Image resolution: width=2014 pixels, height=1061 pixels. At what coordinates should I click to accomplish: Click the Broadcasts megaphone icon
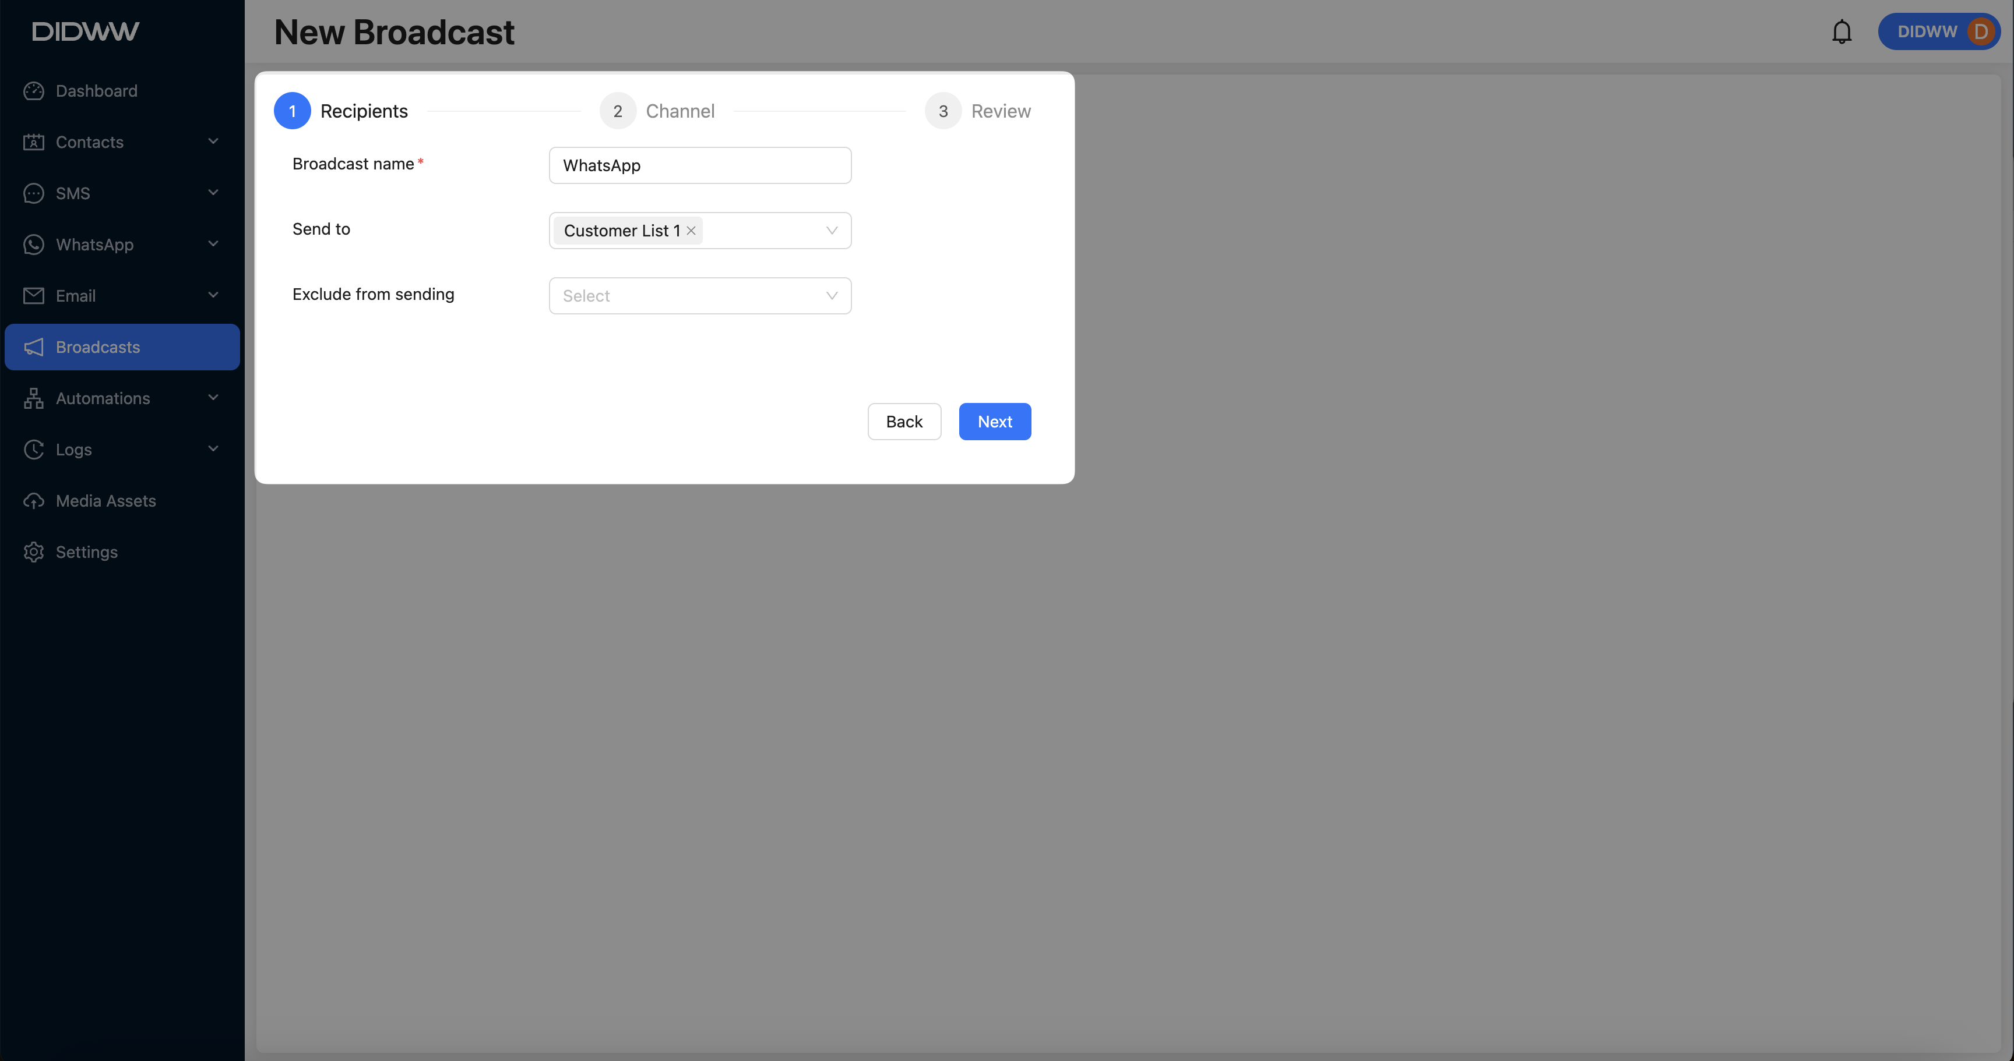(x=34, y=347)
